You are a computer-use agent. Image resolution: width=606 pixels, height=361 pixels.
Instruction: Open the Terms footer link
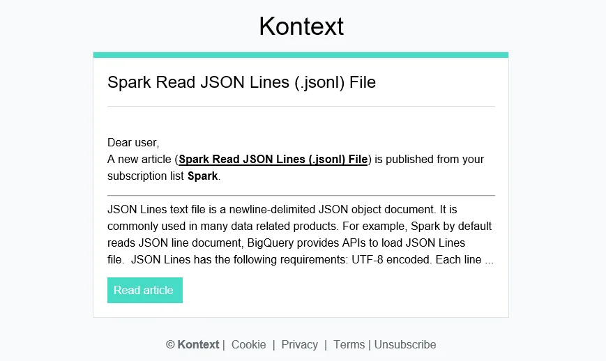349,344
